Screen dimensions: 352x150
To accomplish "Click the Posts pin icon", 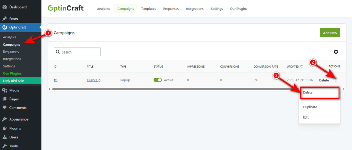I will pos(4,19).
